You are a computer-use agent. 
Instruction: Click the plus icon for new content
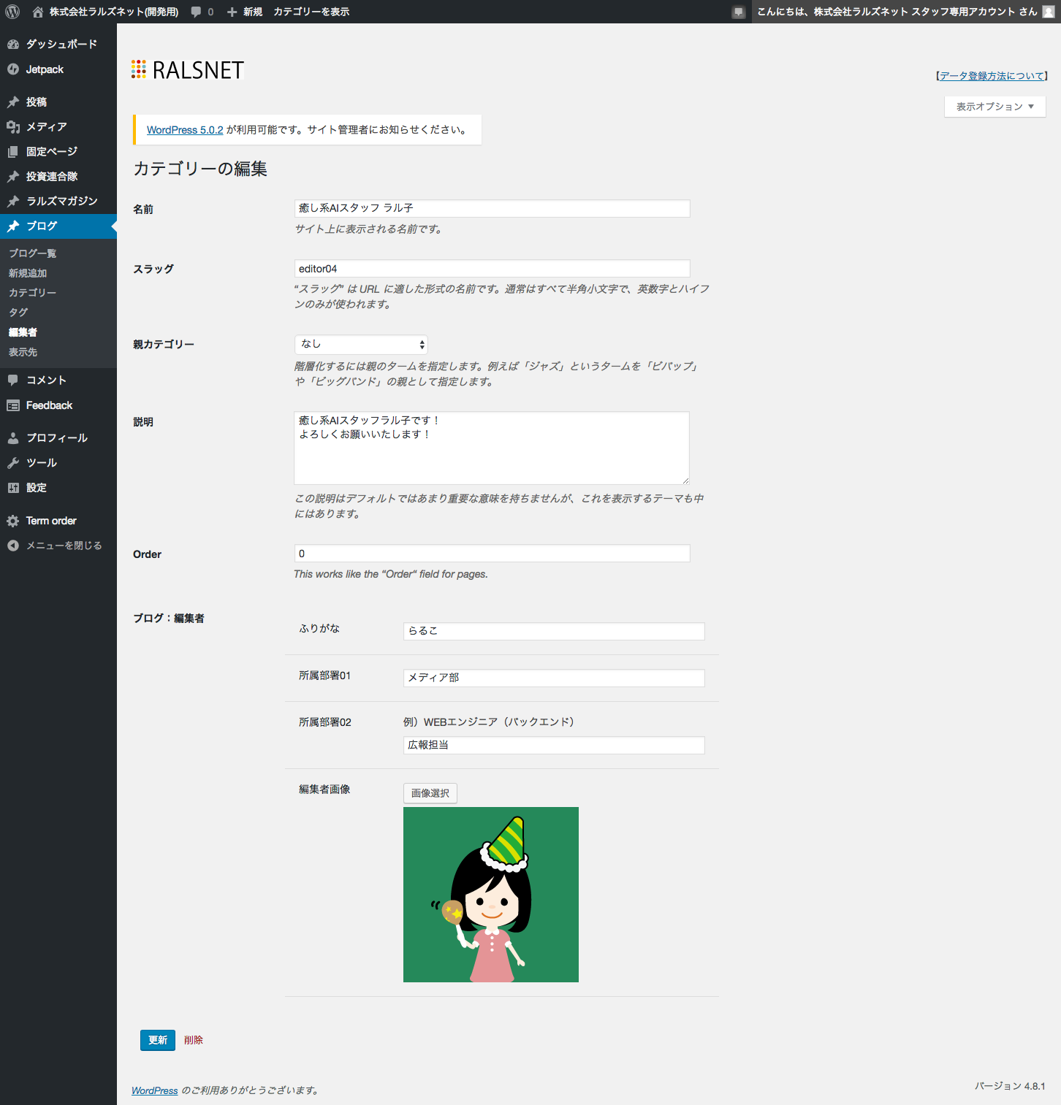click(232, 12)
